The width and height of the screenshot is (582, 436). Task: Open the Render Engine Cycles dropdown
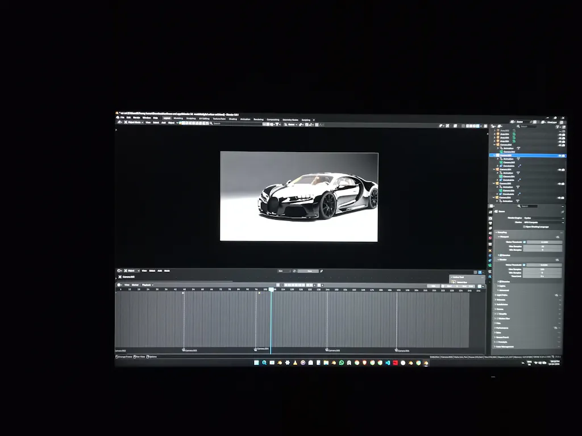(x=543, y=218)
